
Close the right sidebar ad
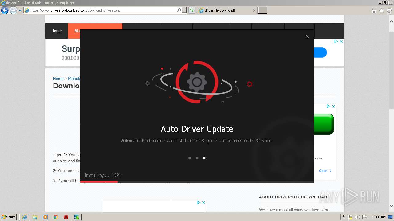click(333, 106)
